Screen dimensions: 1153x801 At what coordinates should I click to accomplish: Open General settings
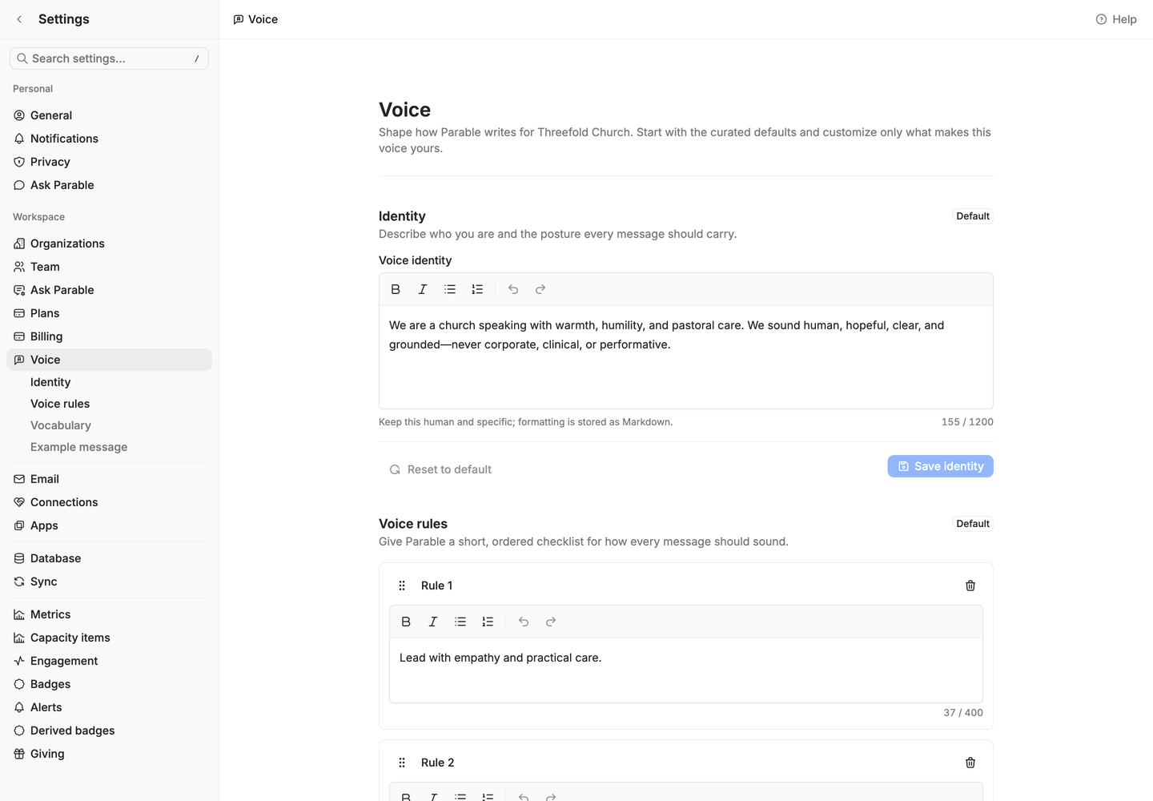click(109, 115)
